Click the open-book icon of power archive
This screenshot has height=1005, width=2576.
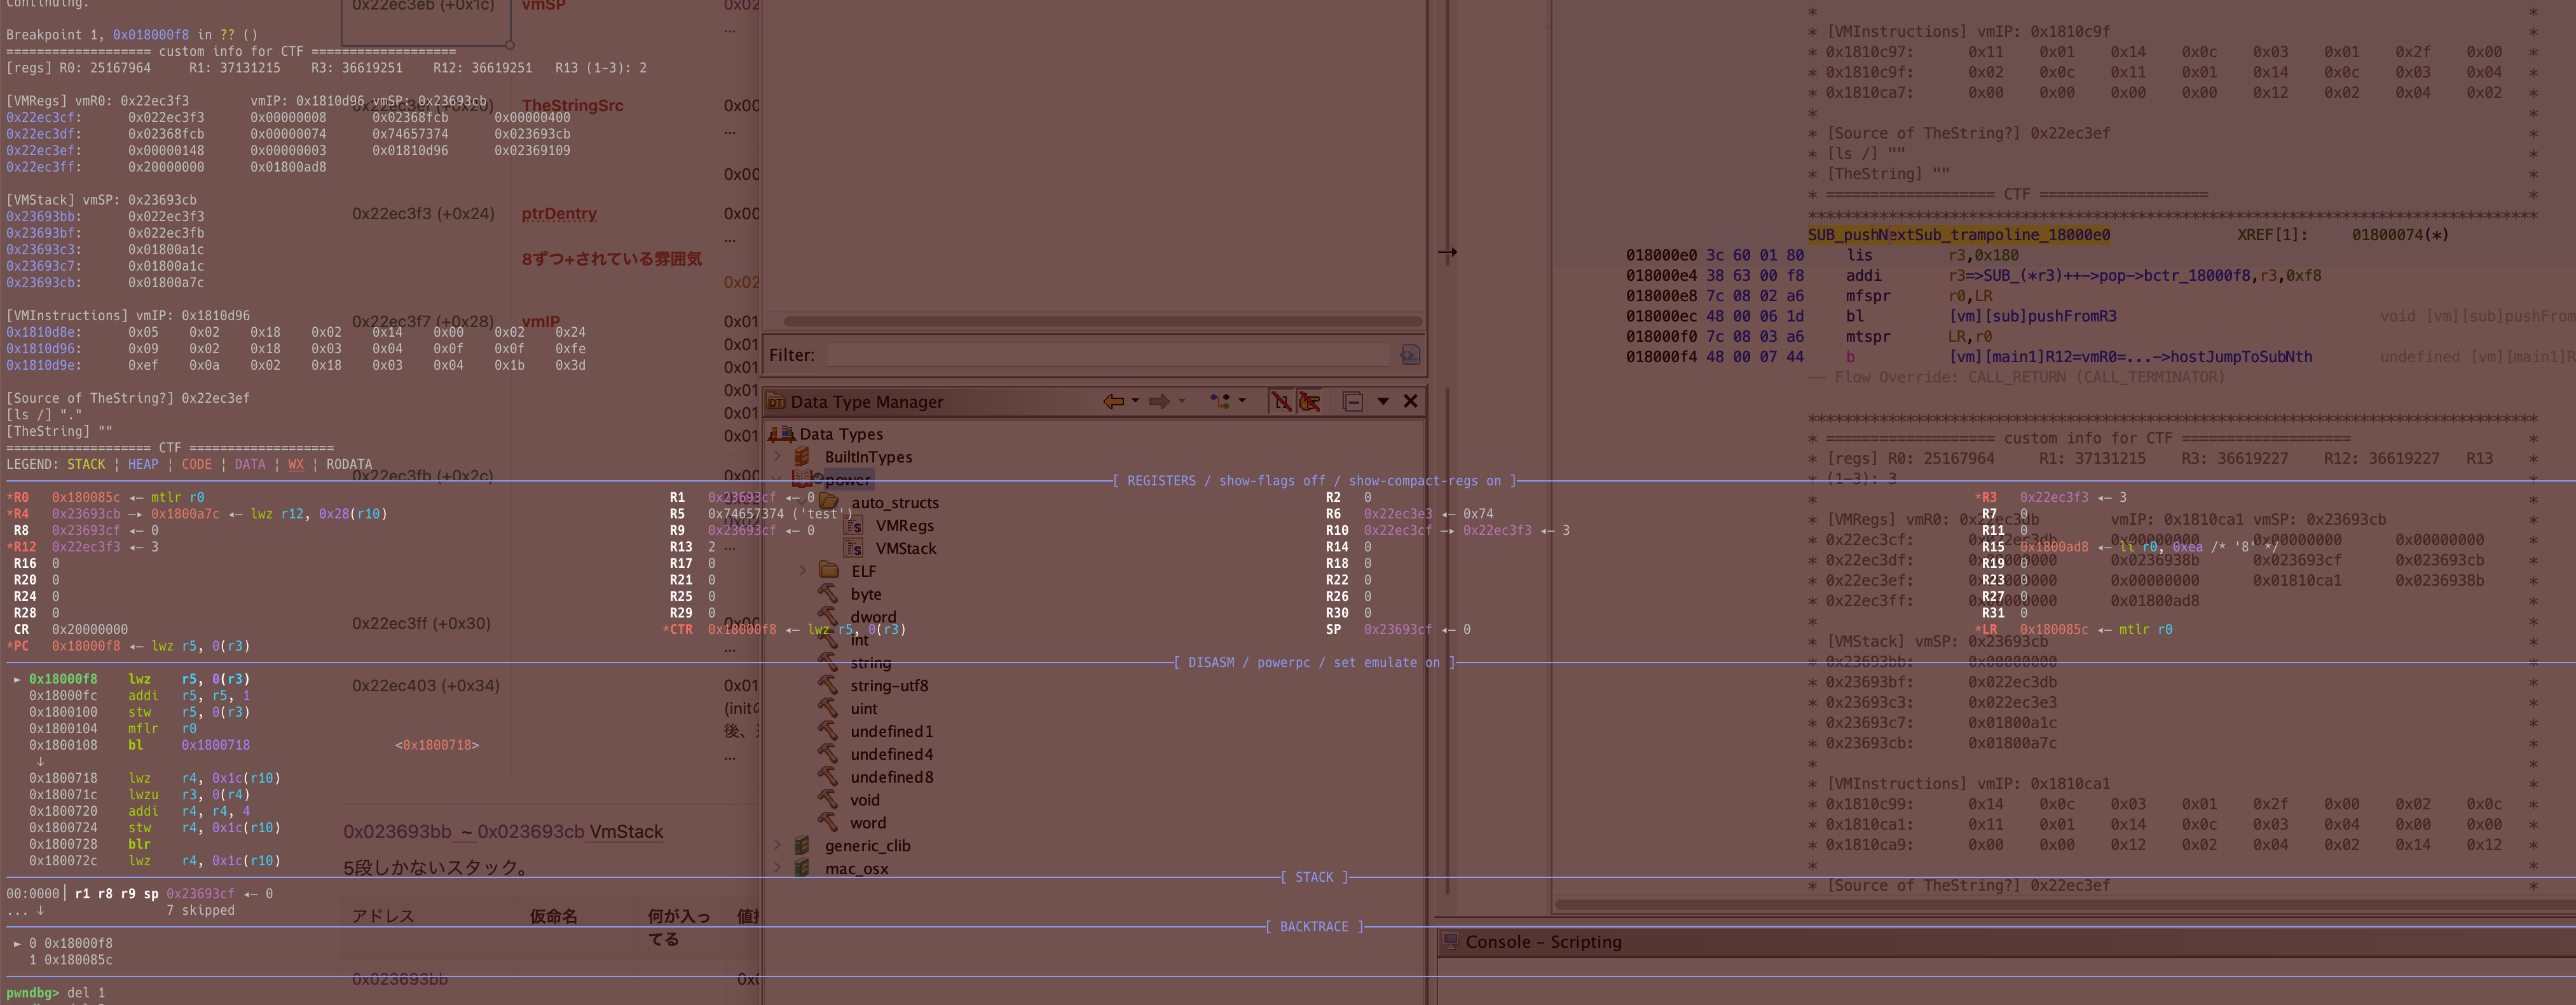coord(803,480)
